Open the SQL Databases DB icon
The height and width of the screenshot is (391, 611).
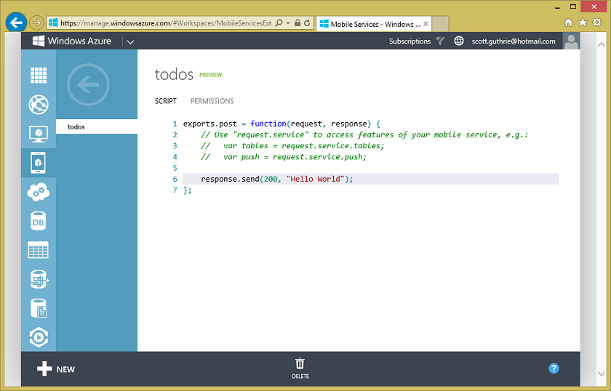click(38, 221)
